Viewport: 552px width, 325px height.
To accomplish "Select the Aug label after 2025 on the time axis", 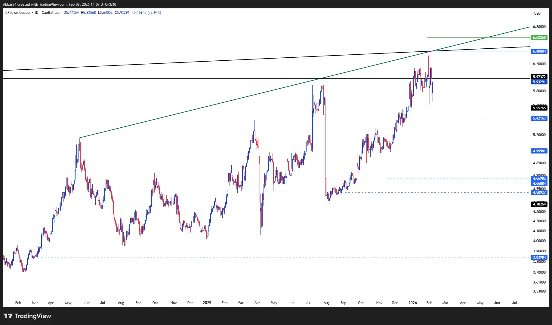I will pos(326,303).
